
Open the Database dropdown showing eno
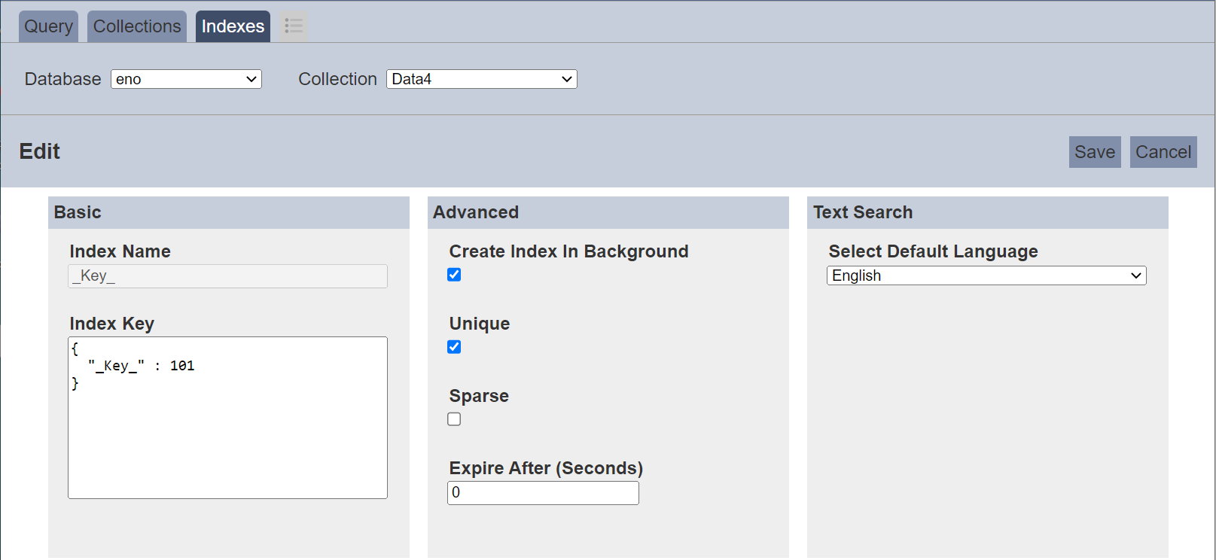coord(186,79)
